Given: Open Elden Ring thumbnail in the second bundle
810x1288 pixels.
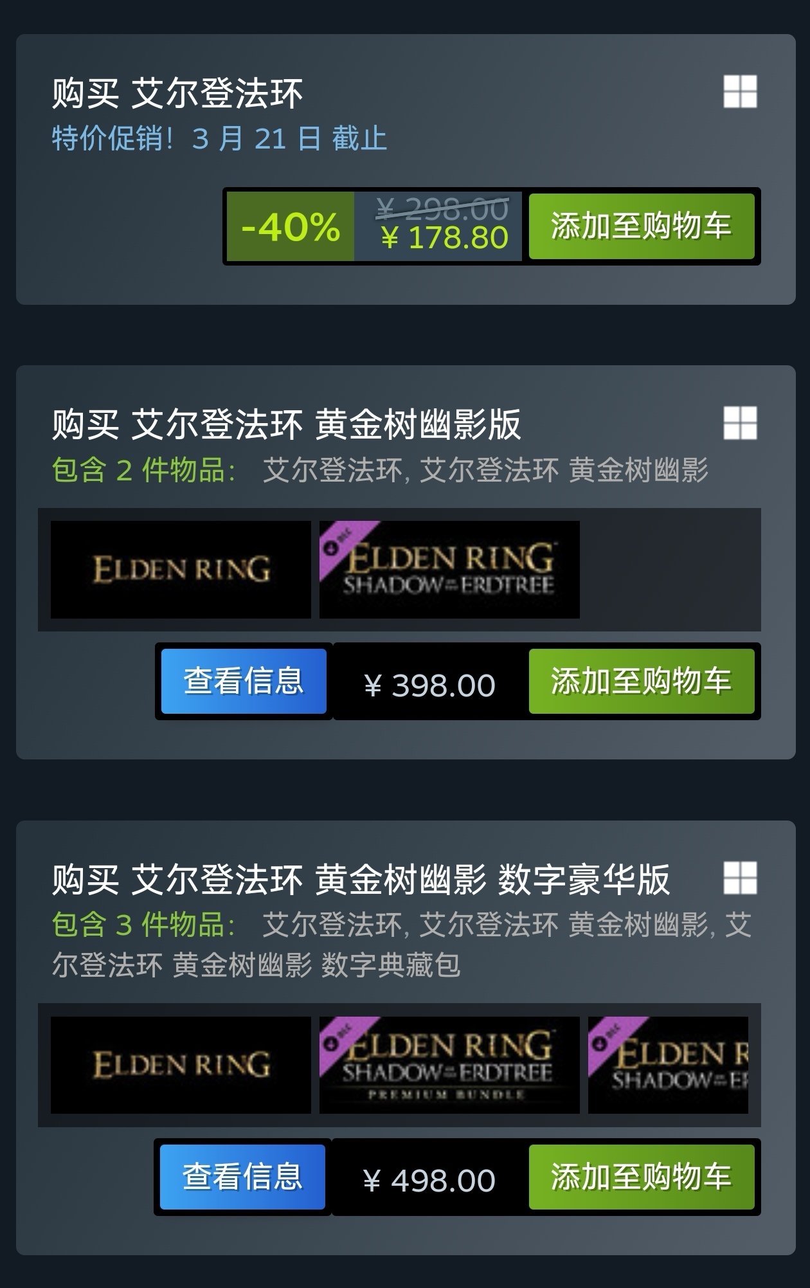Looking at the screenshot, I should pos(181,570).
